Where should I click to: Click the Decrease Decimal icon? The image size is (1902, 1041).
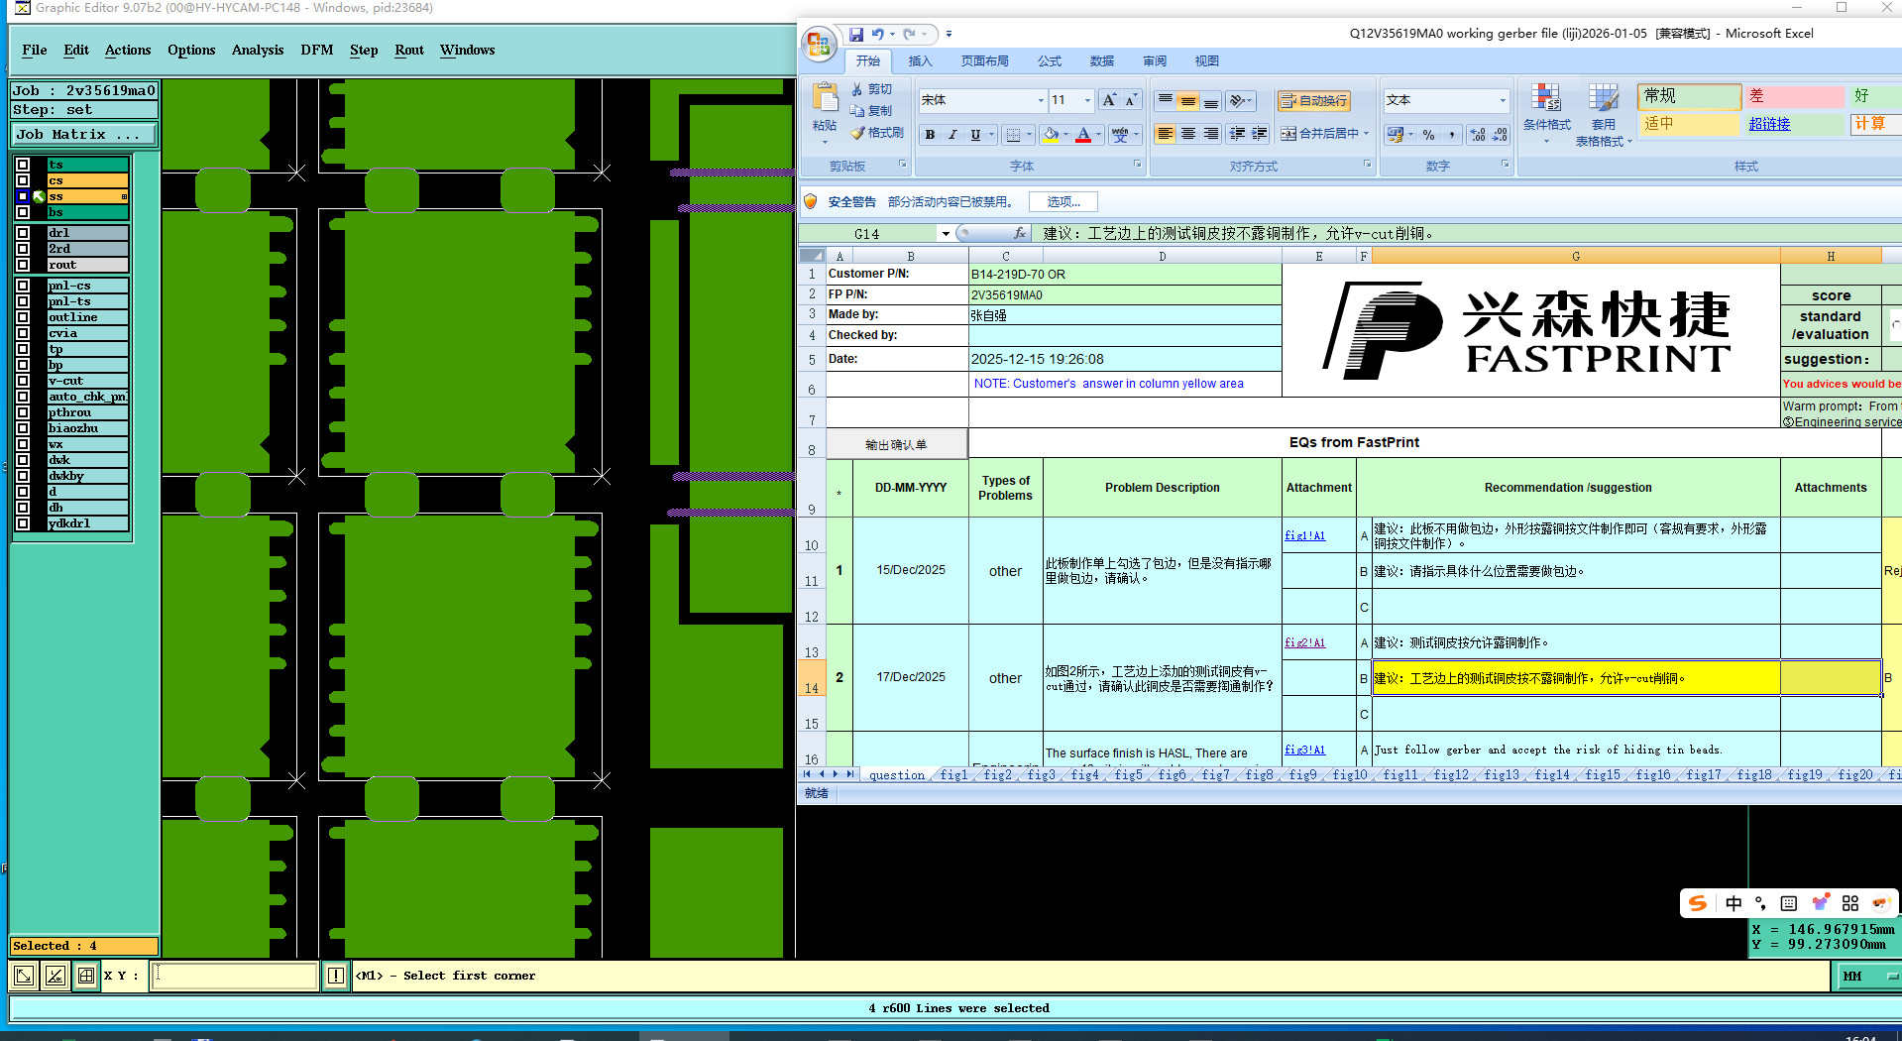1500,135
